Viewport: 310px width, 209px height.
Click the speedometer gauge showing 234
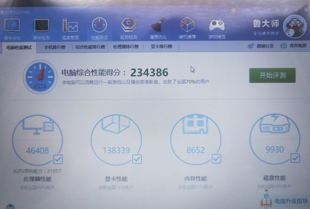click(40, 77)
